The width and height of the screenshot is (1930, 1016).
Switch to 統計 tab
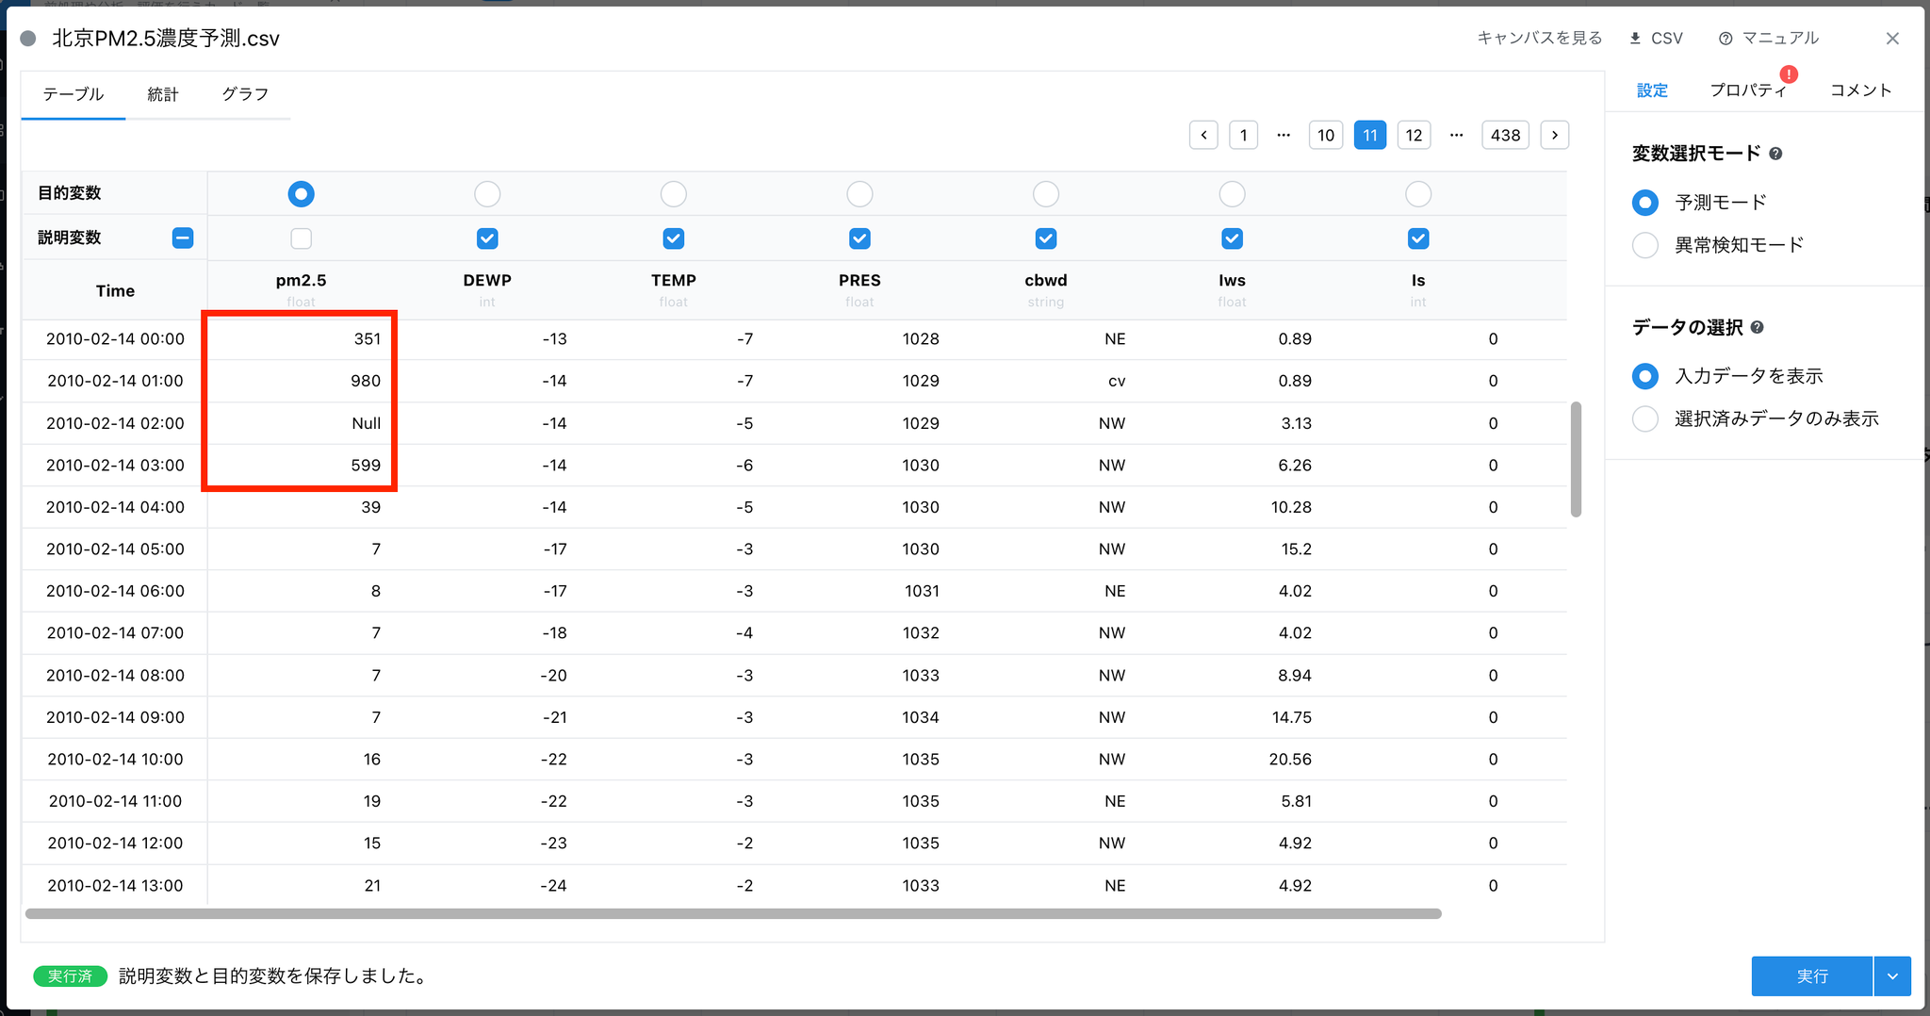pos(163,94)
